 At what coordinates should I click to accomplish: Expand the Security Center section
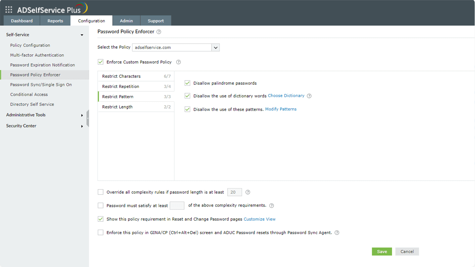82,126
